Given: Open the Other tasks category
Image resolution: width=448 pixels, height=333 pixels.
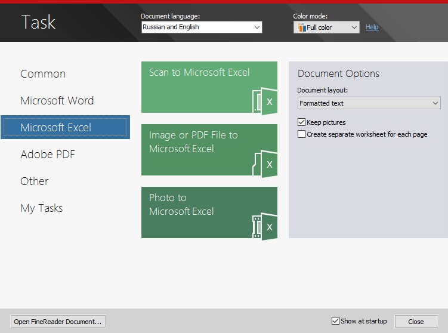Looking at the screenshot, I should [x=35, y=181].
